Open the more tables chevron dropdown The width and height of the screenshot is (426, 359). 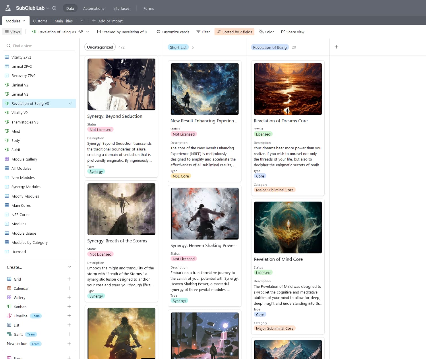82,21
